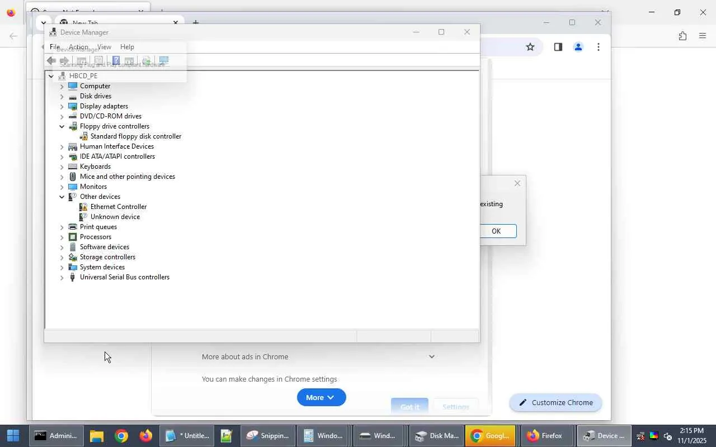The width and height of the screenshot is (716, 447).
Task: Click the Storage controllers category icon
Action: pyautogui.click(x=73, y=257)
